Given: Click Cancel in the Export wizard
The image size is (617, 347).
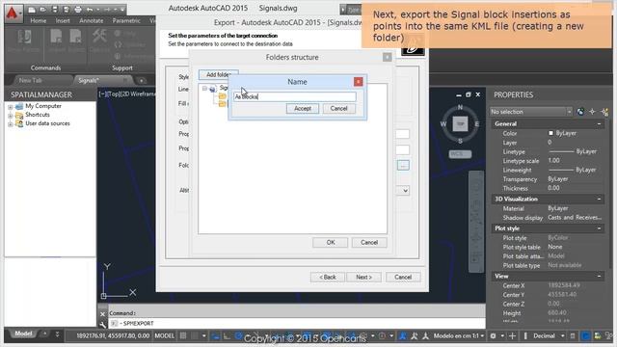Looking at the screenshot, I should click(403, 277).
